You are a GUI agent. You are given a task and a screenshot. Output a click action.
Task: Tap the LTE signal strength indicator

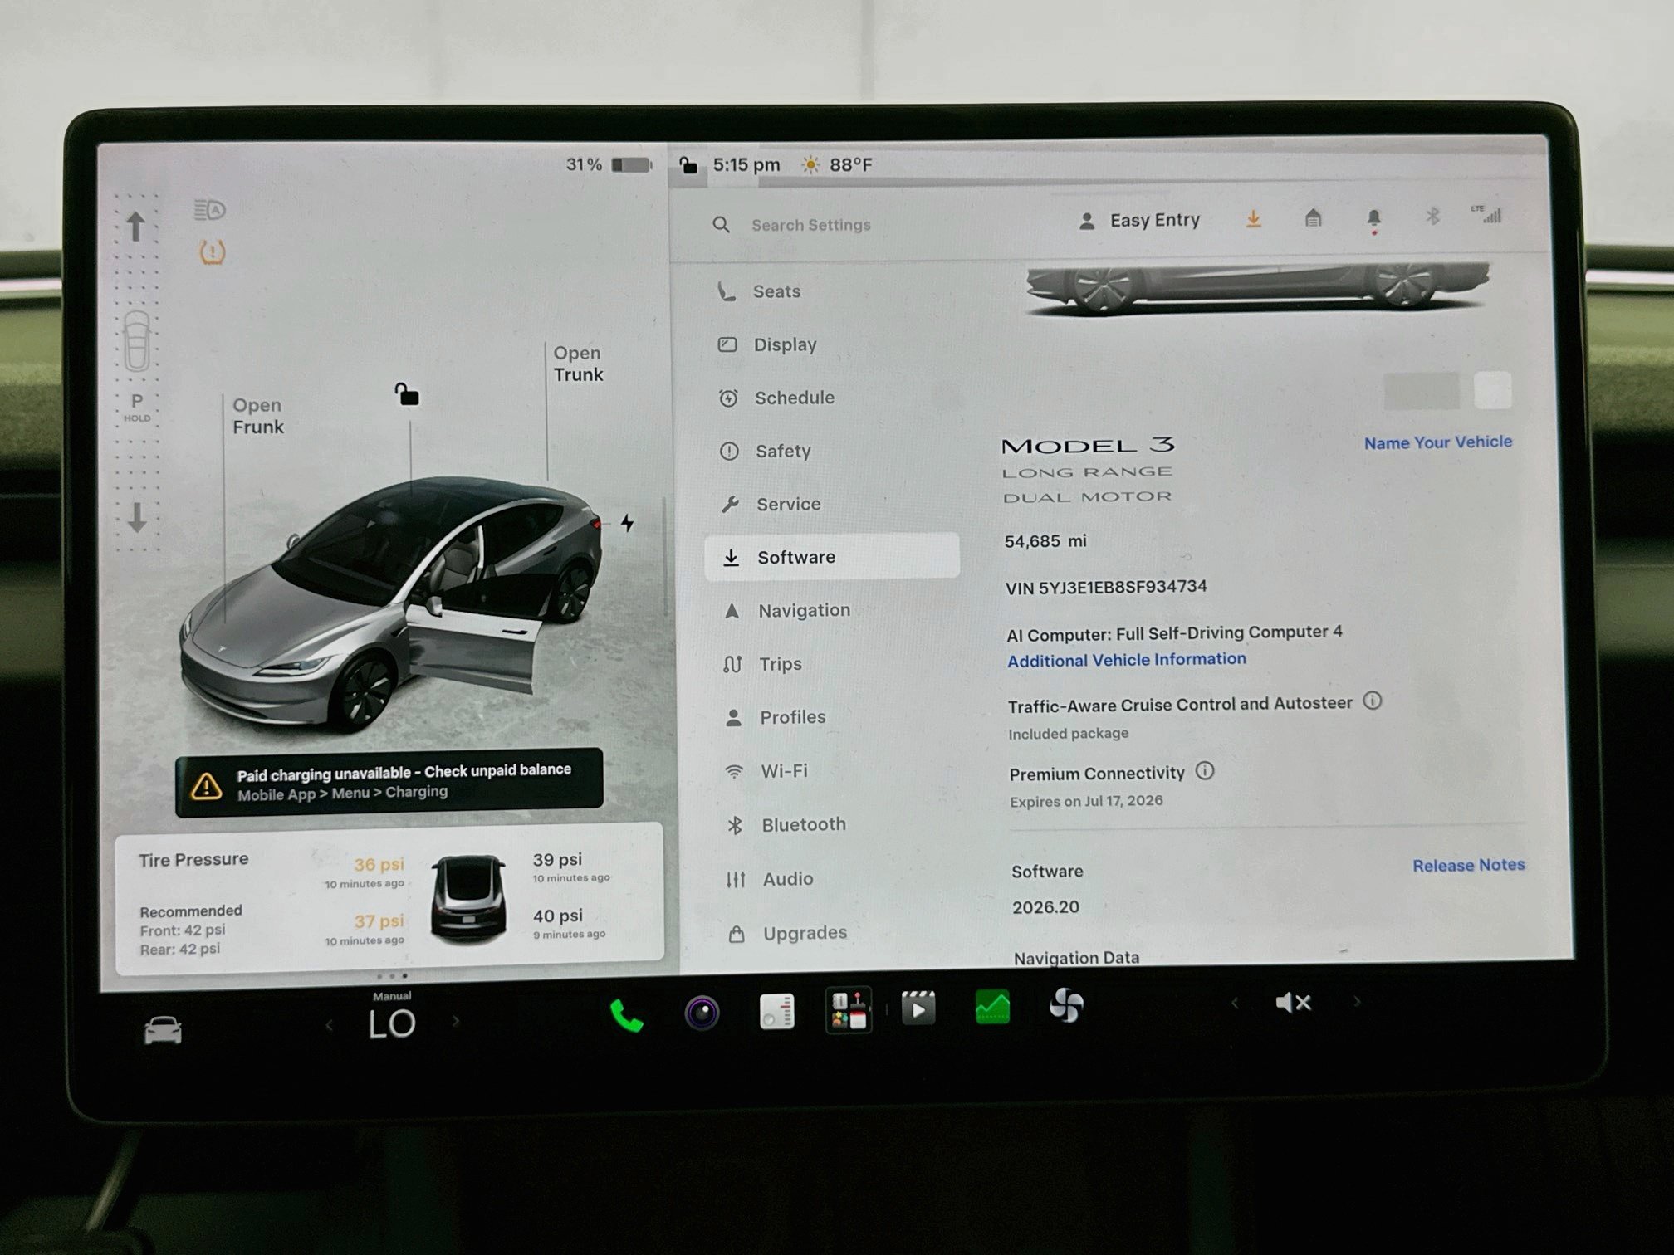[1486, 214]
